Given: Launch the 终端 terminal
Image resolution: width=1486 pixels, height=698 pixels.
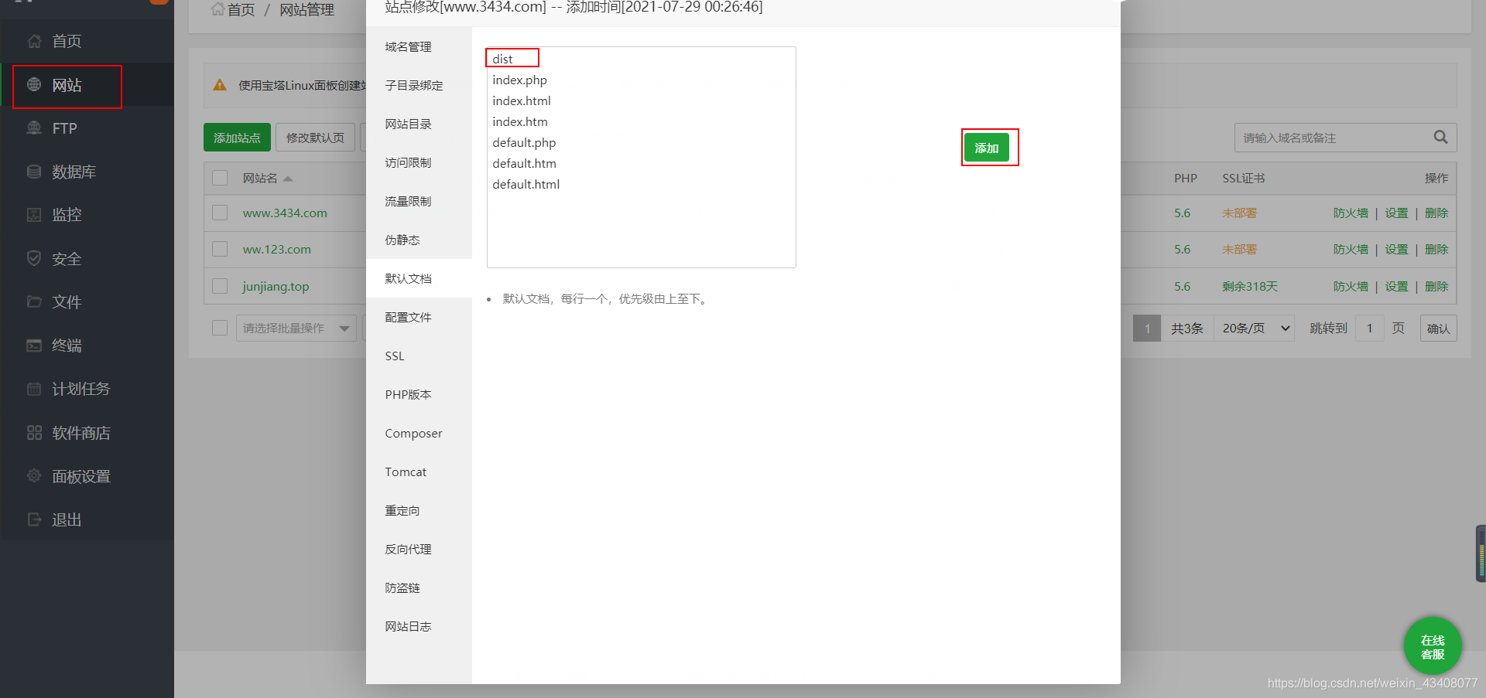Looking at the screenshot, I should [x=66, y=345].
